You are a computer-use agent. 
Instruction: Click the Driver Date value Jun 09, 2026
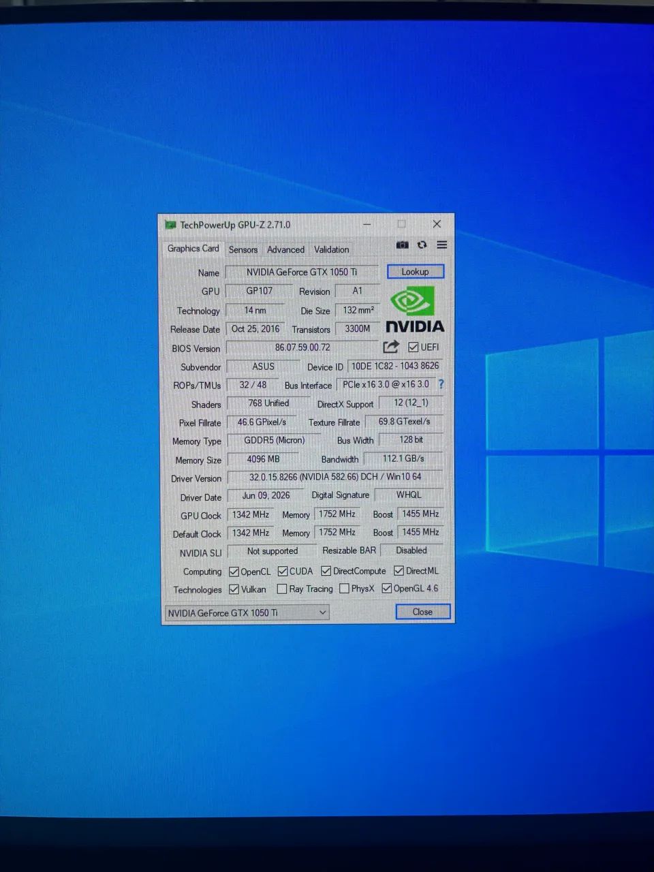(x=266, y=496)
